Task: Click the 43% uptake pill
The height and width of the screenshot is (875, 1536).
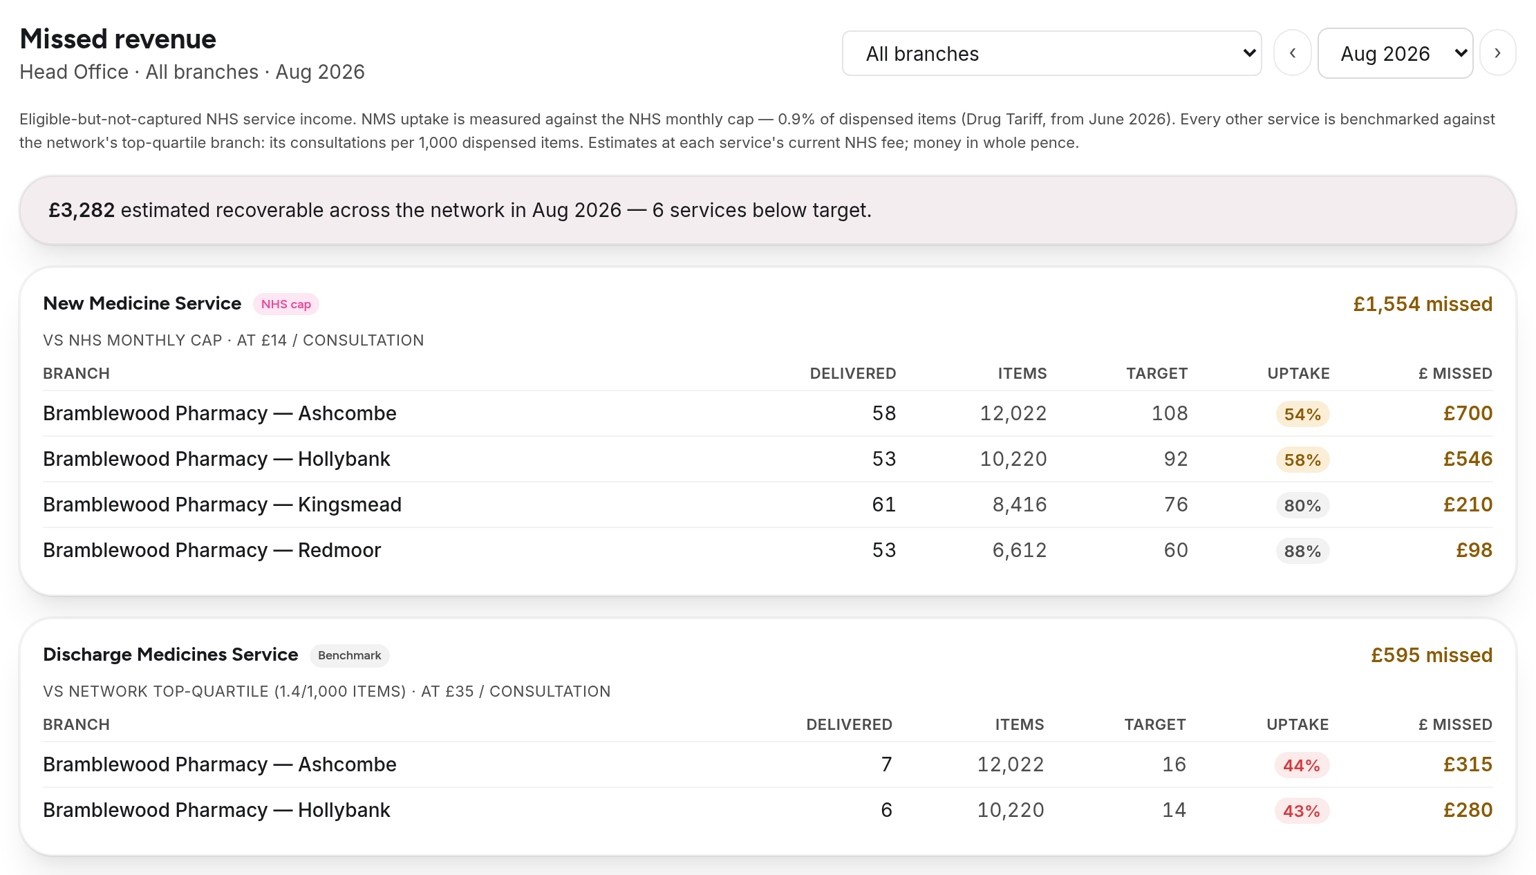Action: pos(1302,811)
